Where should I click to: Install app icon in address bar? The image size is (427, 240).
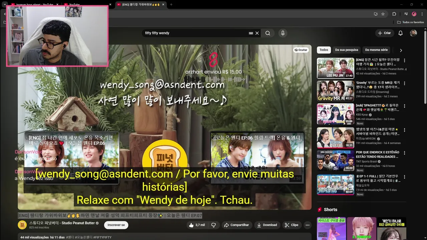coord(376,14)
